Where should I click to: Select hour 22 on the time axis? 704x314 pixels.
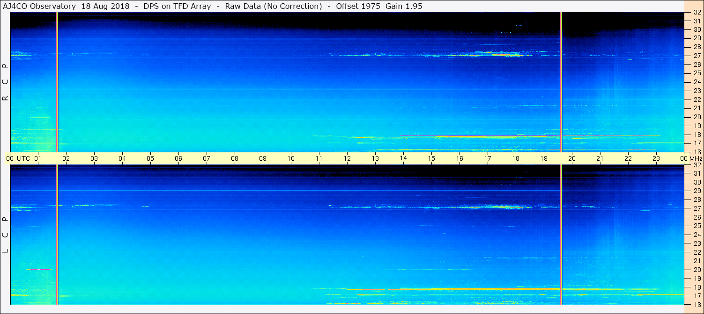tap(628, 158)
